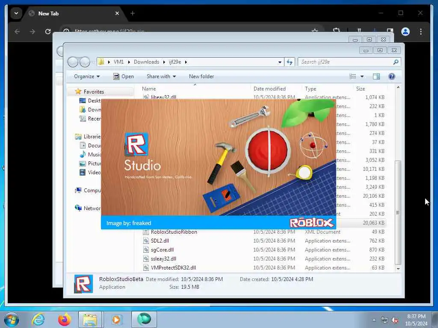The height and width of the screenshot is (328, 438).
Task: Close the New Tab browser tab
Action: [117, 13]
